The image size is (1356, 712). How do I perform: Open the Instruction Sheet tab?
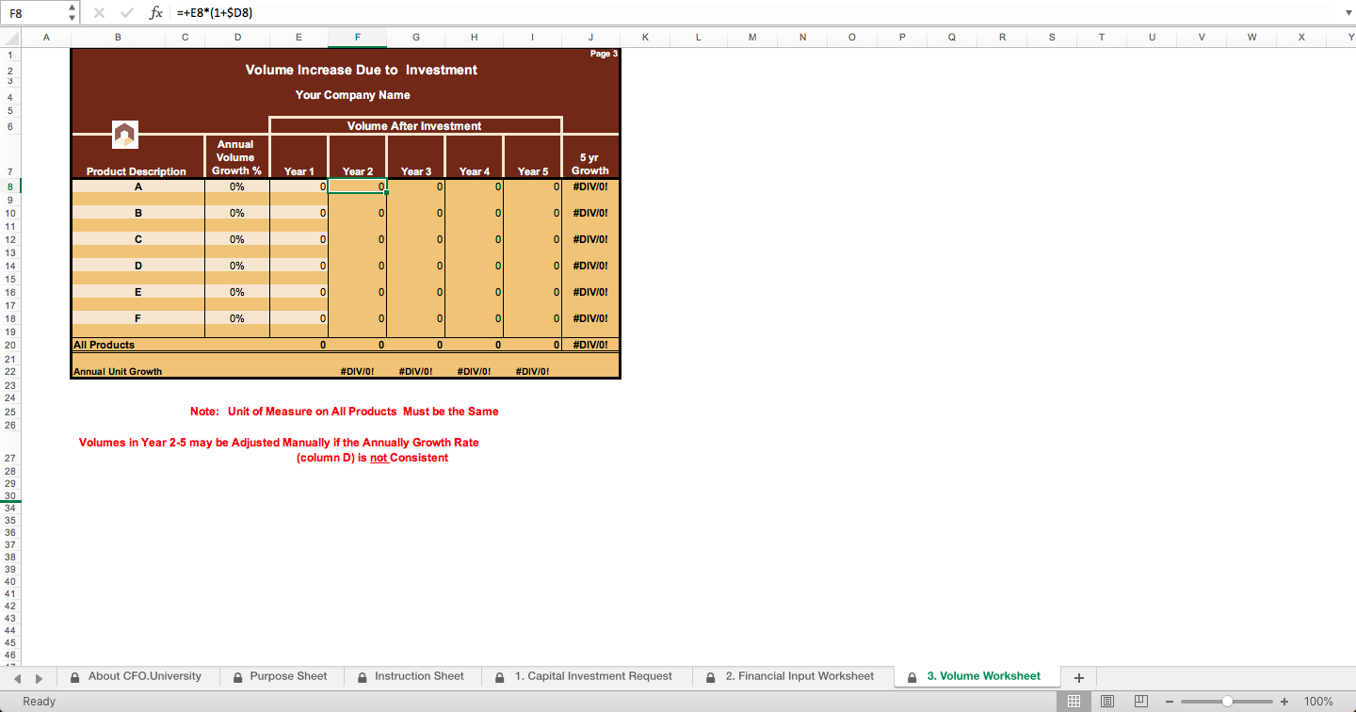412,676
